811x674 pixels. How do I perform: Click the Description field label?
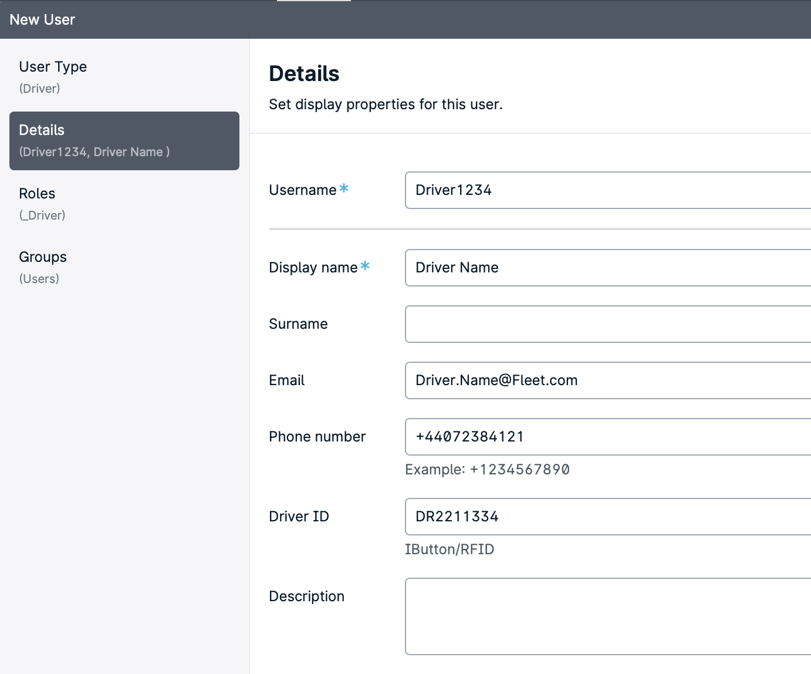tap(306, 597)
